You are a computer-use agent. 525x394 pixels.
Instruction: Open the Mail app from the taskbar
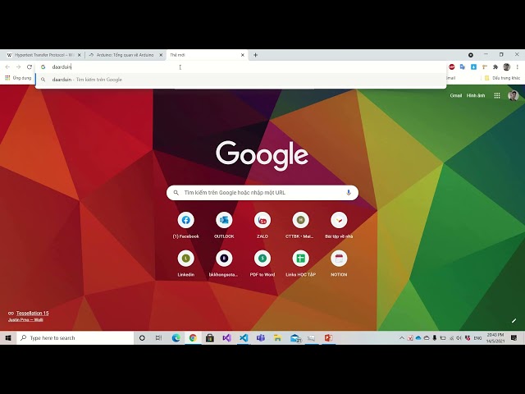pos(295,338)
